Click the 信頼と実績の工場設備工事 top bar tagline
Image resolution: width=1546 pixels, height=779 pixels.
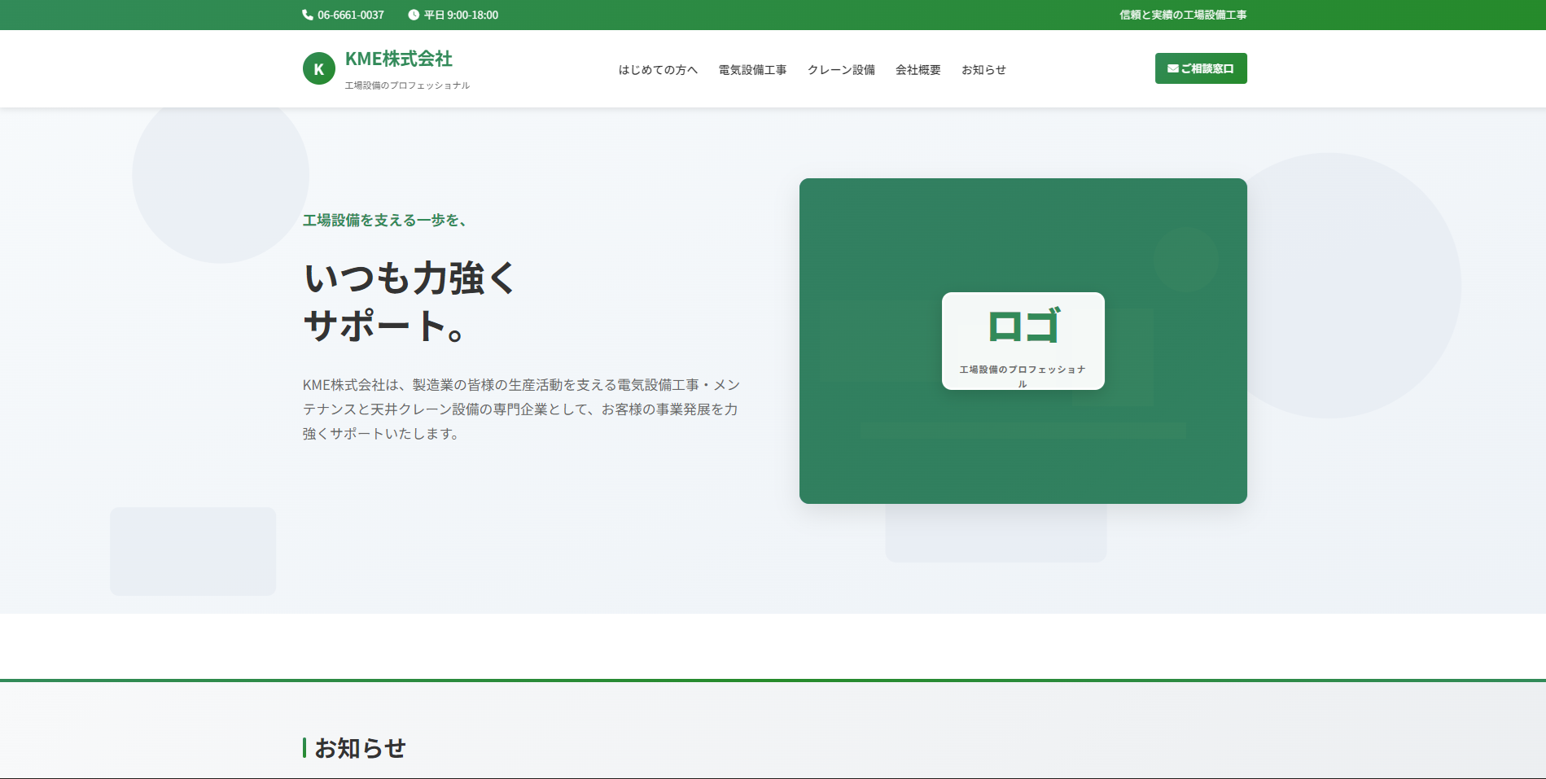(x=1183, y=15)
